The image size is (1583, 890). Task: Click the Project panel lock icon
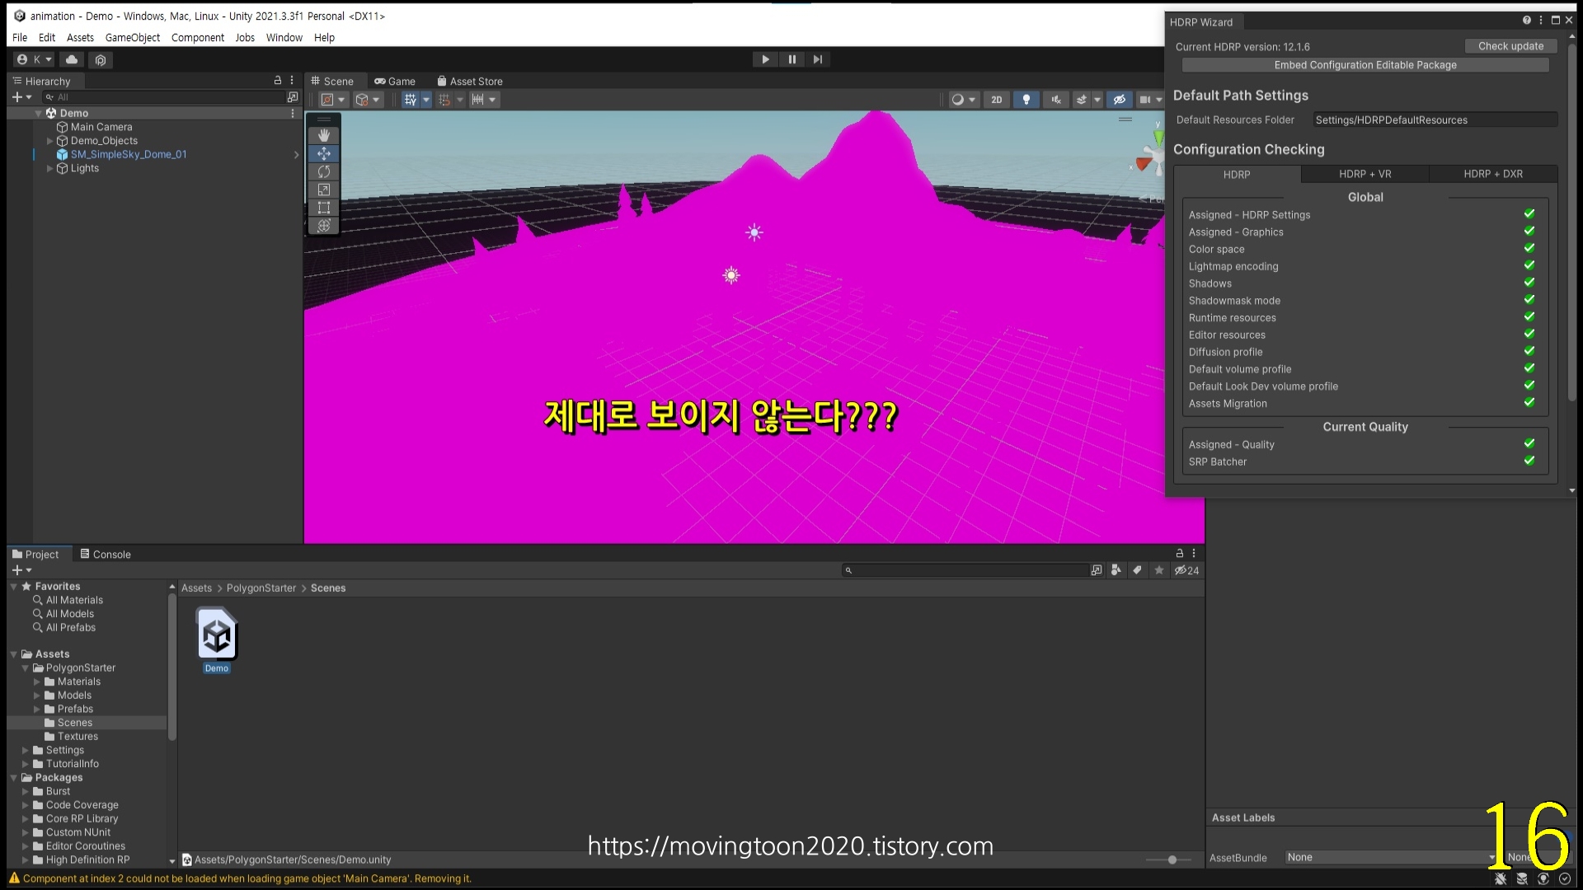pyautogui.click(x=1180, y=554)
